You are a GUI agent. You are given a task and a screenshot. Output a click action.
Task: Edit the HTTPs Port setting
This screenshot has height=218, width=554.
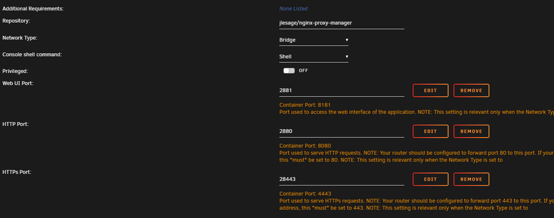point(430,179)
